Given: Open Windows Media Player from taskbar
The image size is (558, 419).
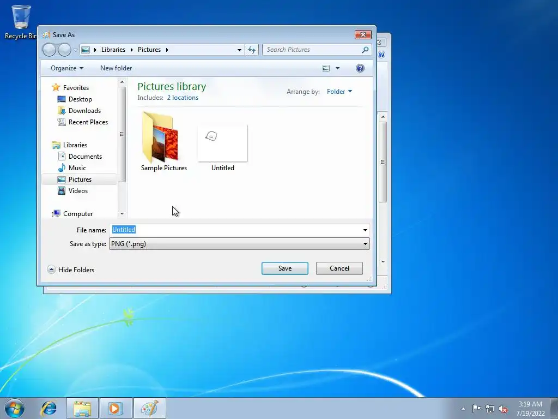Looking at the screenshot, I should click(116, 408).
